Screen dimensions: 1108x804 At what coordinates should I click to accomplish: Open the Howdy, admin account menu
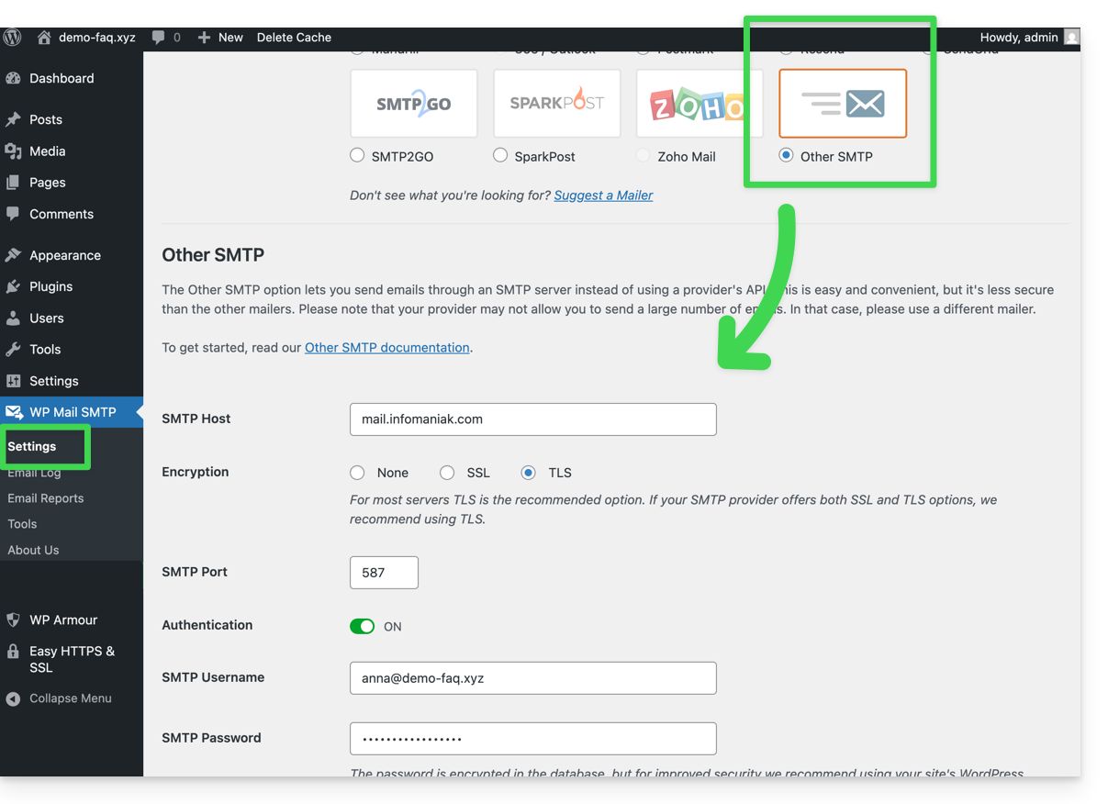pyautogui.click(x=1029, y=38)
